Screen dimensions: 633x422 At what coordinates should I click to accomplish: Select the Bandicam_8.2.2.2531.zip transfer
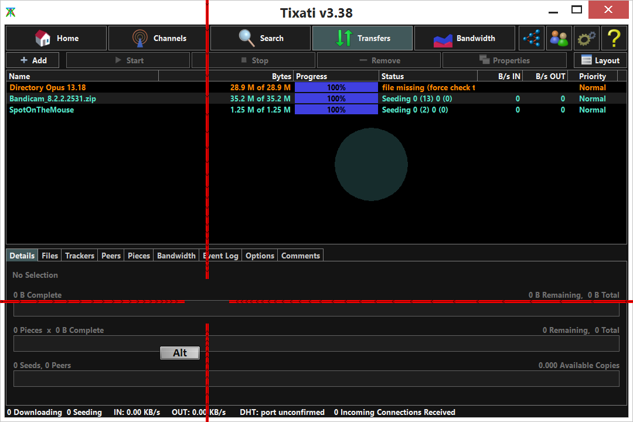tap(53, 98)
